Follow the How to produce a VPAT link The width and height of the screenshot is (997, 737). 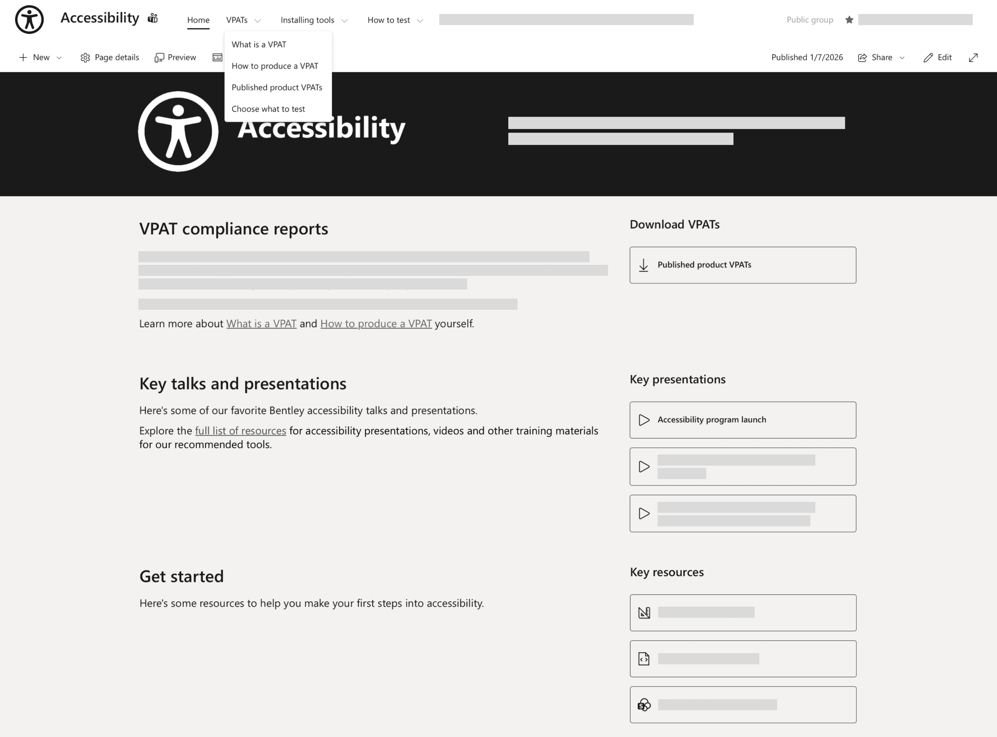376,324
